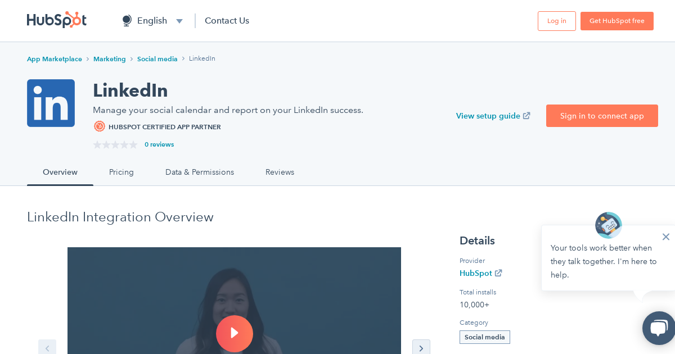The width and height of the screenshot is (675, 354).
Task: Click the first review star
Action: tap(97, 144)
